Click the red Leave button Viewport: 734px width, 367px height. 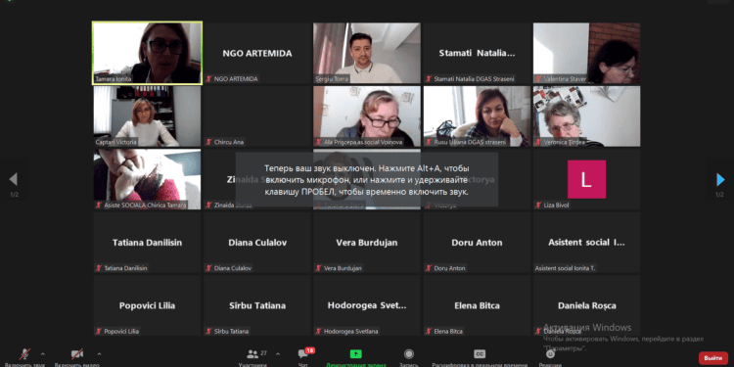pos(712,358)
